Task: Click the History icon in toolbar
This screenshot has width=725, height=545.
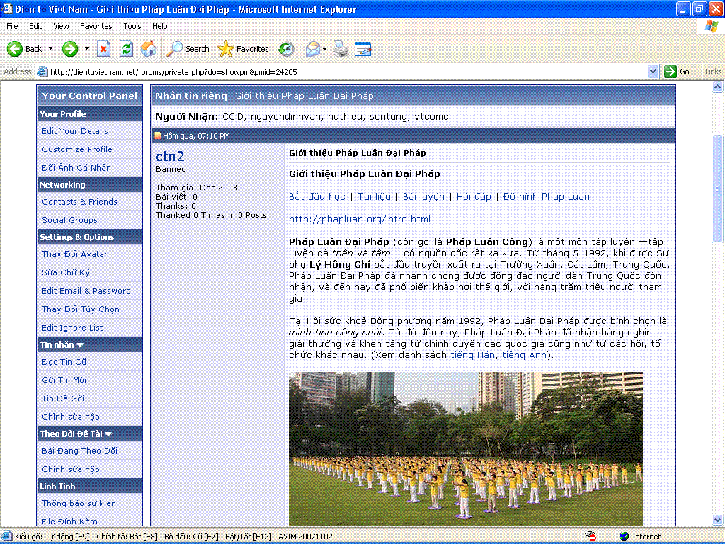Action: pyautogui.click(x=286, y=49)
